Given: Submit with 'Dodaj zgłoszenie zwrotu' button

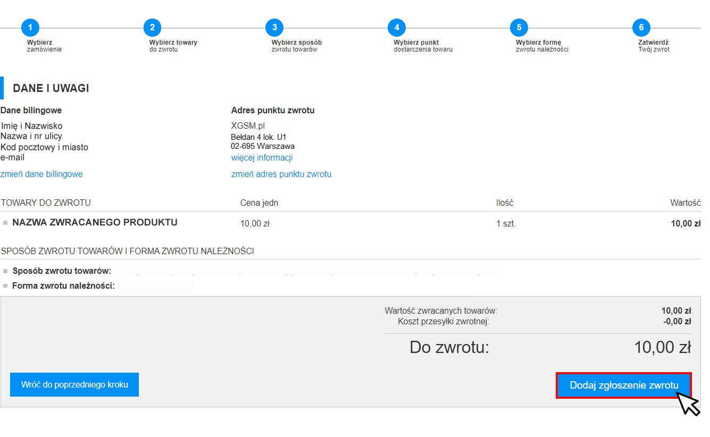Looking at the screenshot, I should click(x=624, y=385).
